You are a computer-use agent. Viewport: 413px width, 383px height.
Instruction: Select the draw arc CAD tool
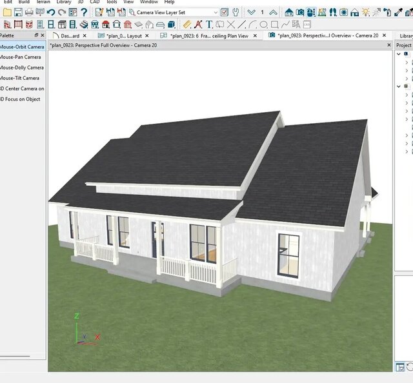[252, 25]
